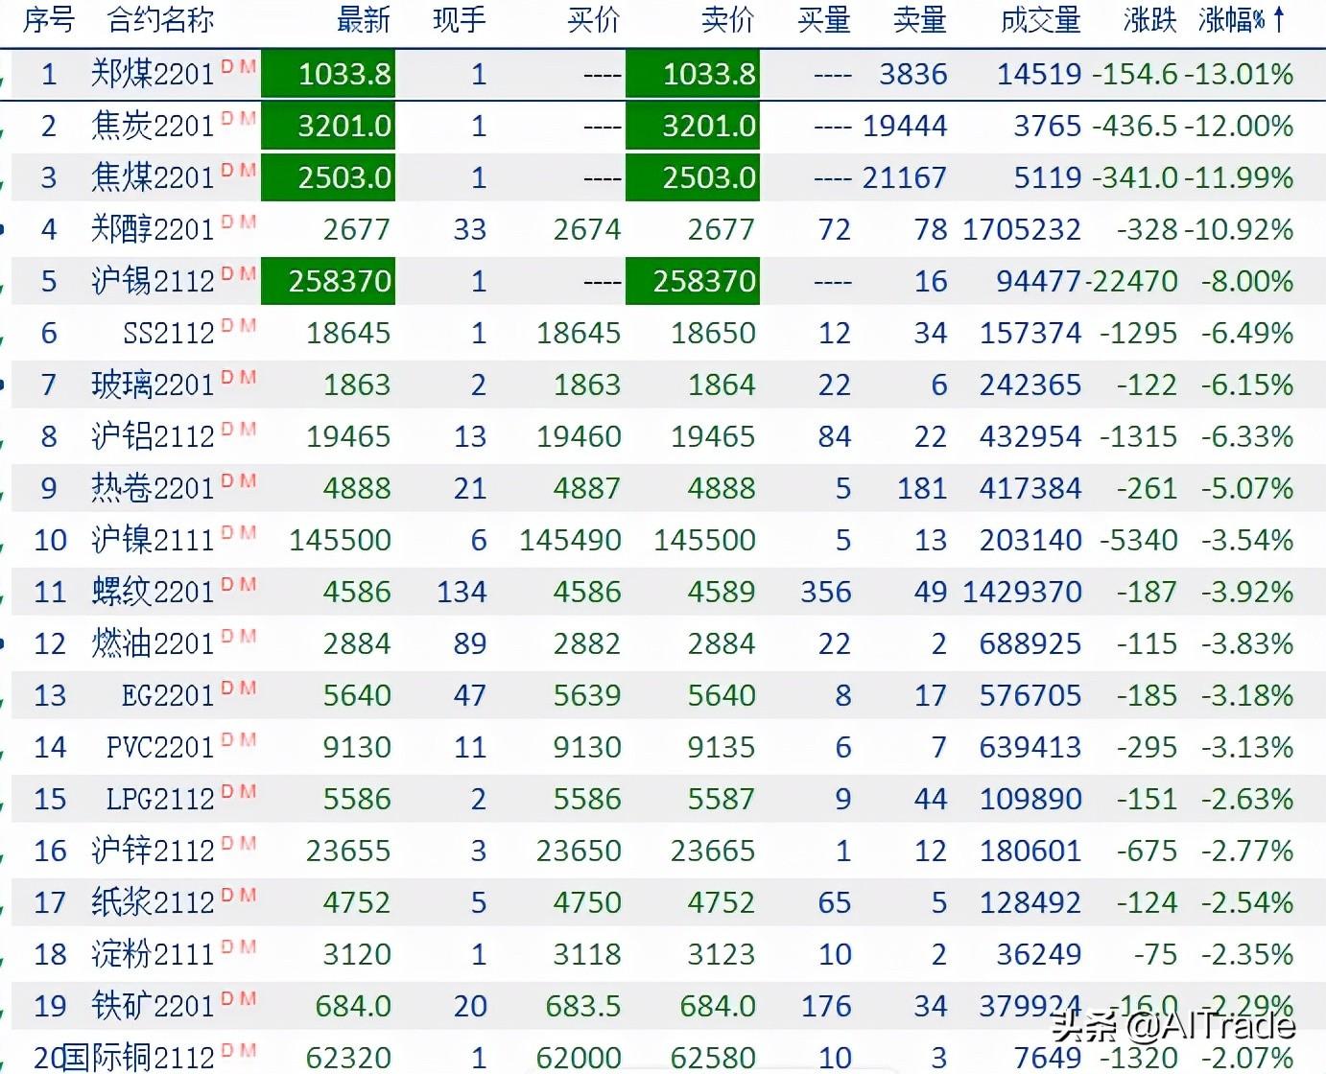Sort by the 成交量 column header
This screenshot has width=1326, height=1074.
point(1040,19)
